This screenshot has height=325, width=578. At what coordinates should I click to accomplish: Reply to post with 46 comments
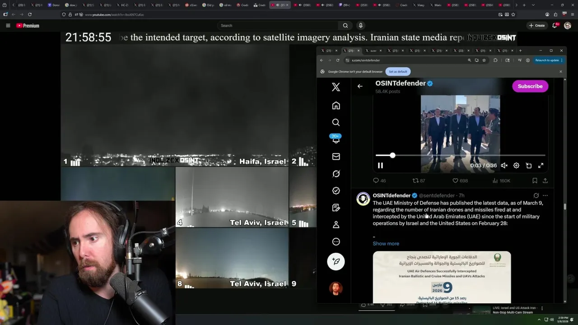pyautogui.click(x=379, y=181)
